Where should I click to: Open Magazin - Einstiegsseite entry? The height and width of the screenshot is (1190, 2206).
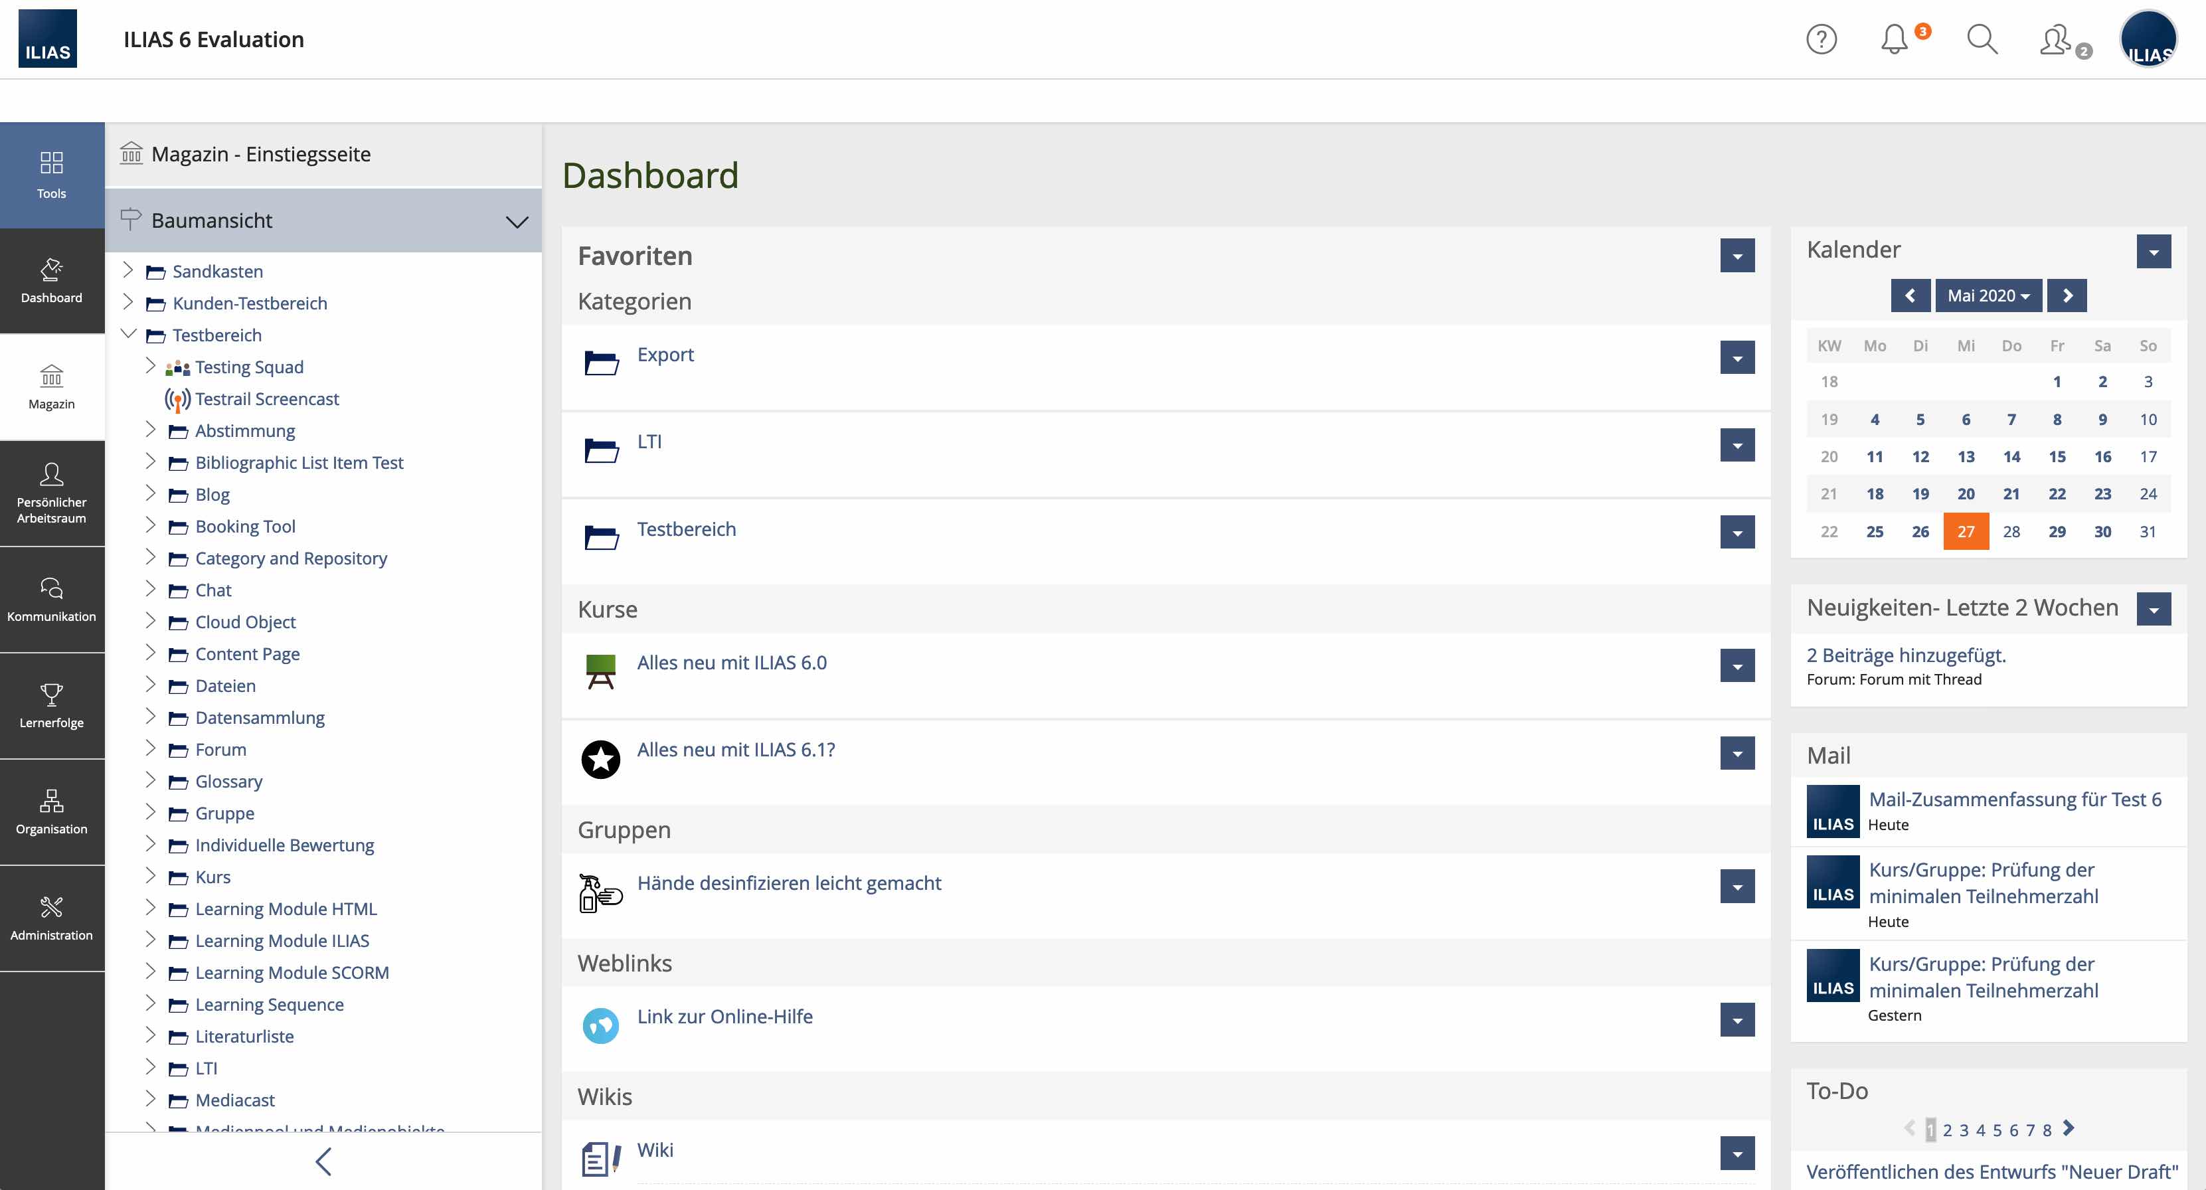(x=260, y=154)
